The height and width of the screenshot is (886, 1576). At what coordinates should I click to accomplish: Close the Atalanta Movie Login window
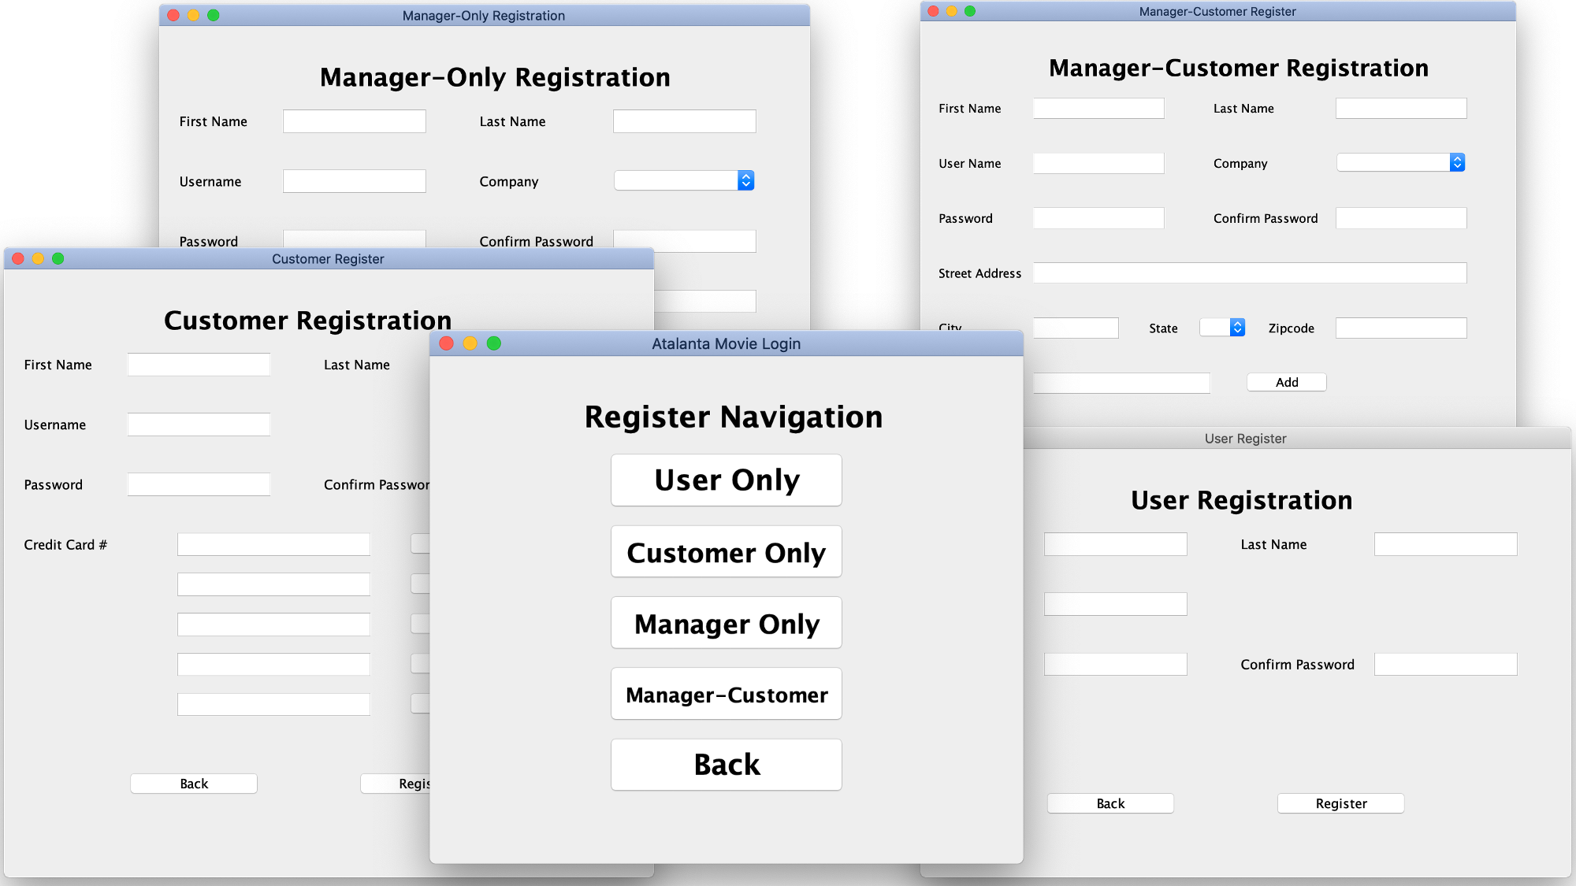tap(447, 343)
